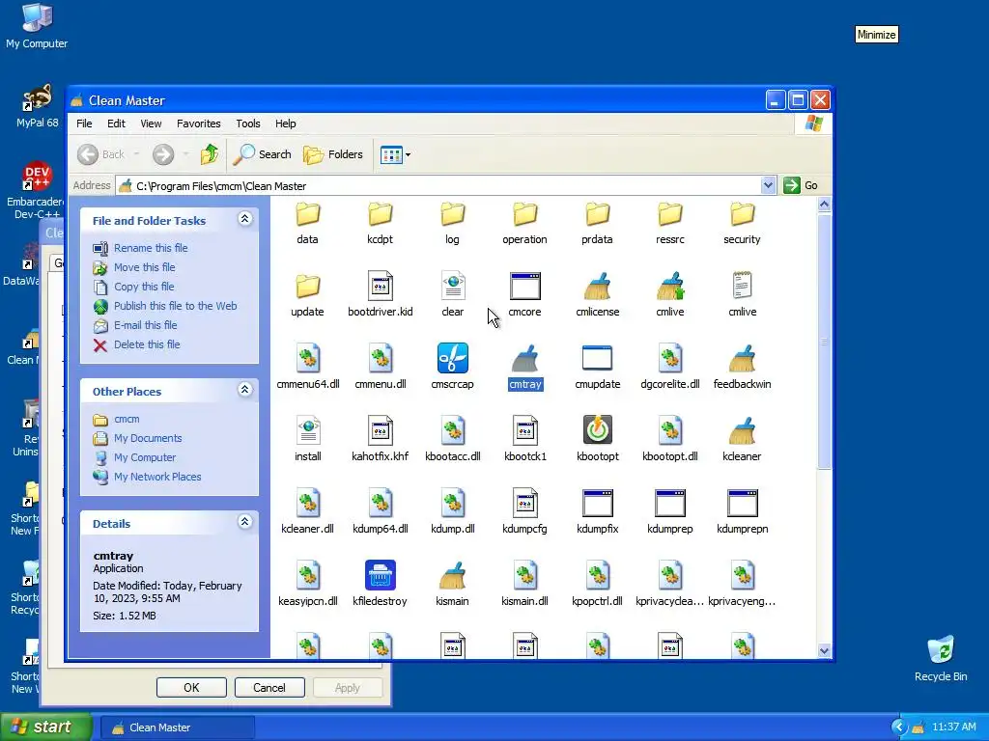Select the feedbackwin application icon
This screenshot has width=989, height=741.
[x=743, y=359]
